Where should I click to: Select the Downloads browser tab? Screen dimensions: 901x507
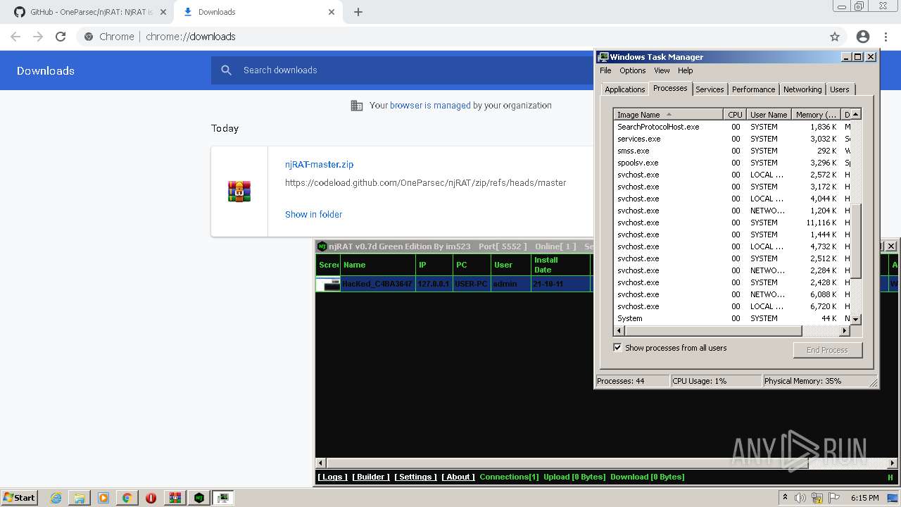pyautogui.click(x=258, y=12)
